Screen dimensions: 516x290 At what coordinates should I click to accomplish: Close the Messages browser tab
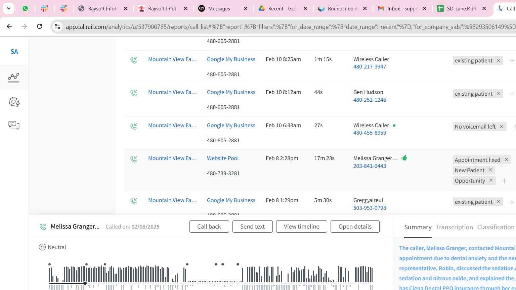pyautogui.click(x=246, y=8)
